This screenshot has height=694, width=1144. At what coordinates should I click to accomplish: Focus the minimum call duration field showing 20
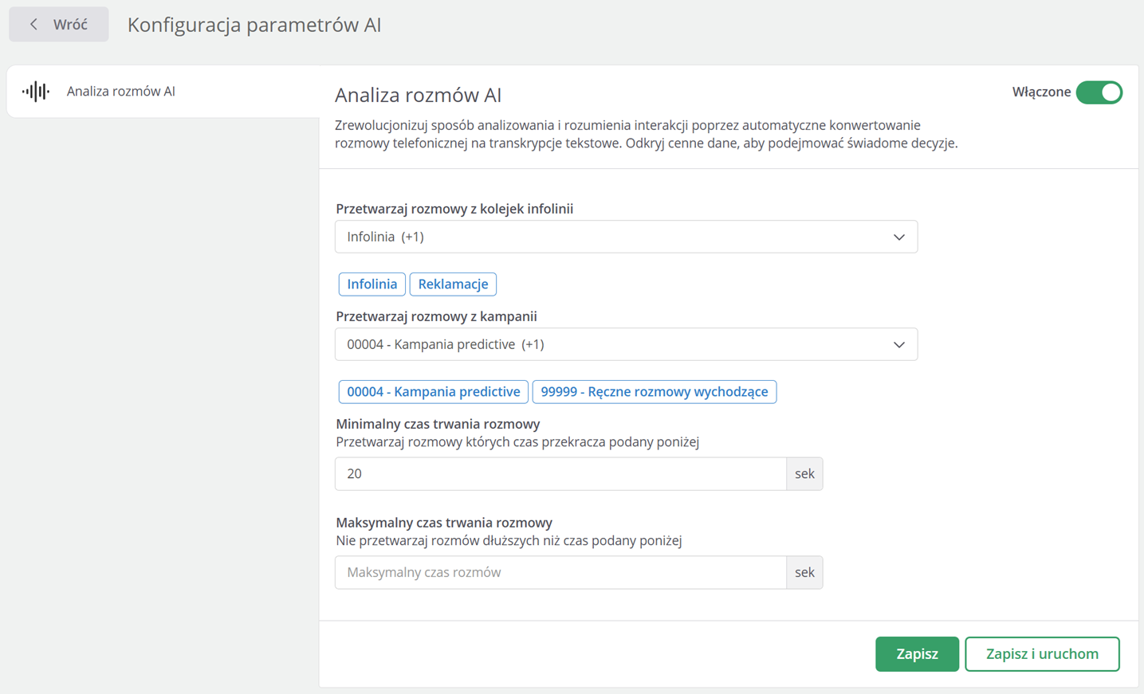560,474
